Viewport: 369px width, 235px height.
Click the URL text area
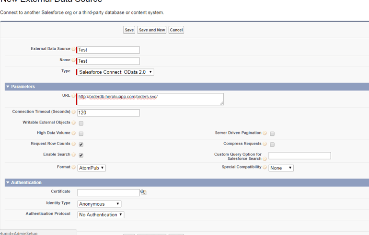point(150,99)
